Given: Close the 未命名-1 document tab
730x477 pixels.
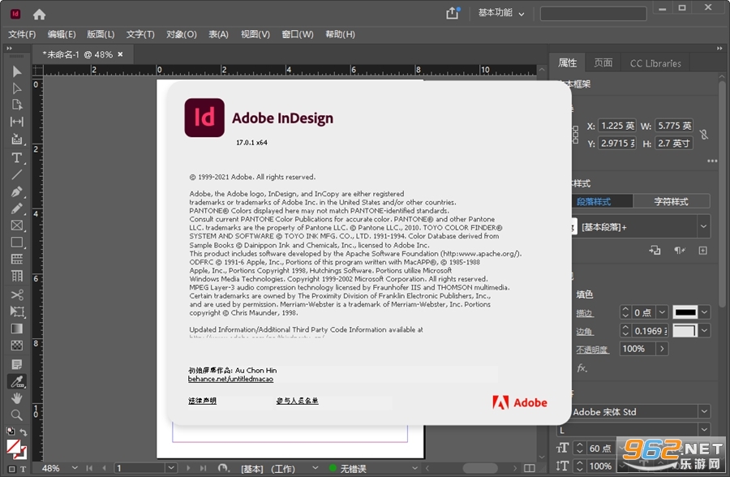Looking at the screenshot, I should (120, 54).
